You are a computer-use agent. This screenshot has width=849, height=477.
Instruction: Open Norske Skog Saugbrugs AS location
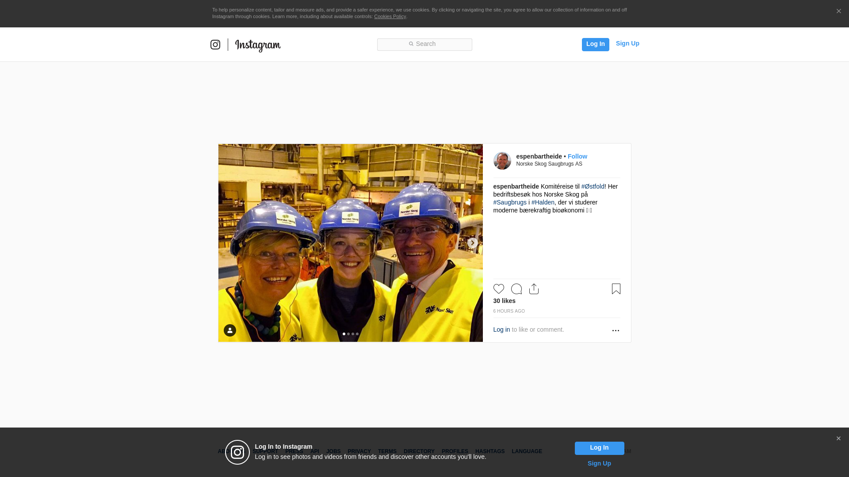[549, 164]
